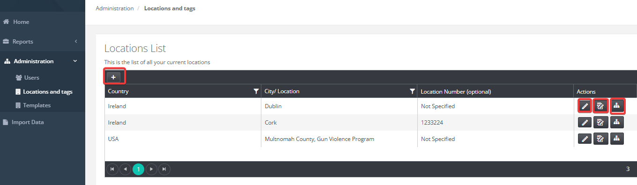
Task: Open the Users administration page
Action: pos(31,78)
